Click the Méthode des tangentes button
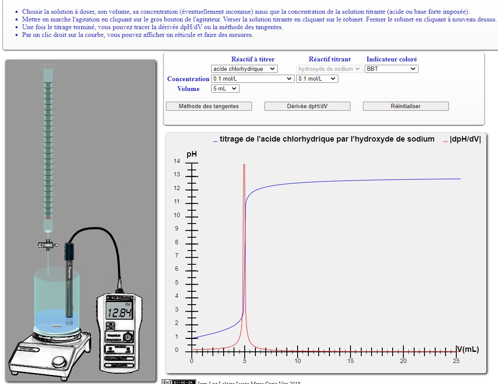 coord(209,106)
